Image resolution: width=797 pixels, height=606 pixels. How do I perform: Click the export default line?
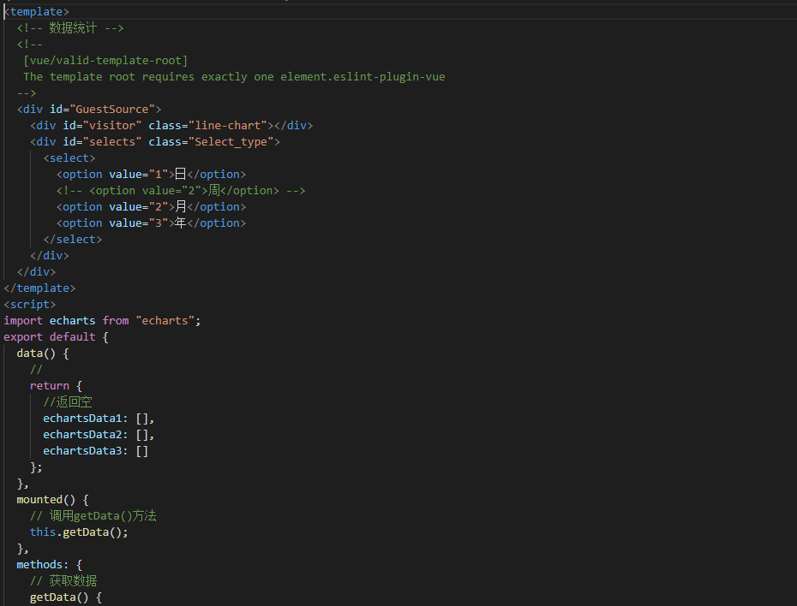pyautogui.click(x=56, y=336)
